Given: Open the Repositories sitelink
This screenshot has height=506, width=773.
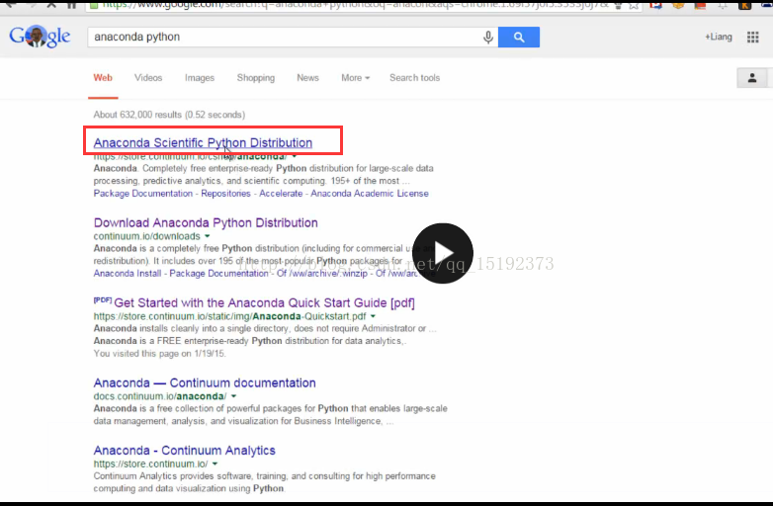Looking at the screenshot, I should click(x=225, y=193).
